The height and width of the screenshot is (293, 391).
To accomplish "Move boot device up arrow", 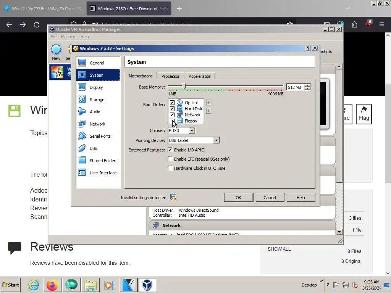I will point(209,102).
